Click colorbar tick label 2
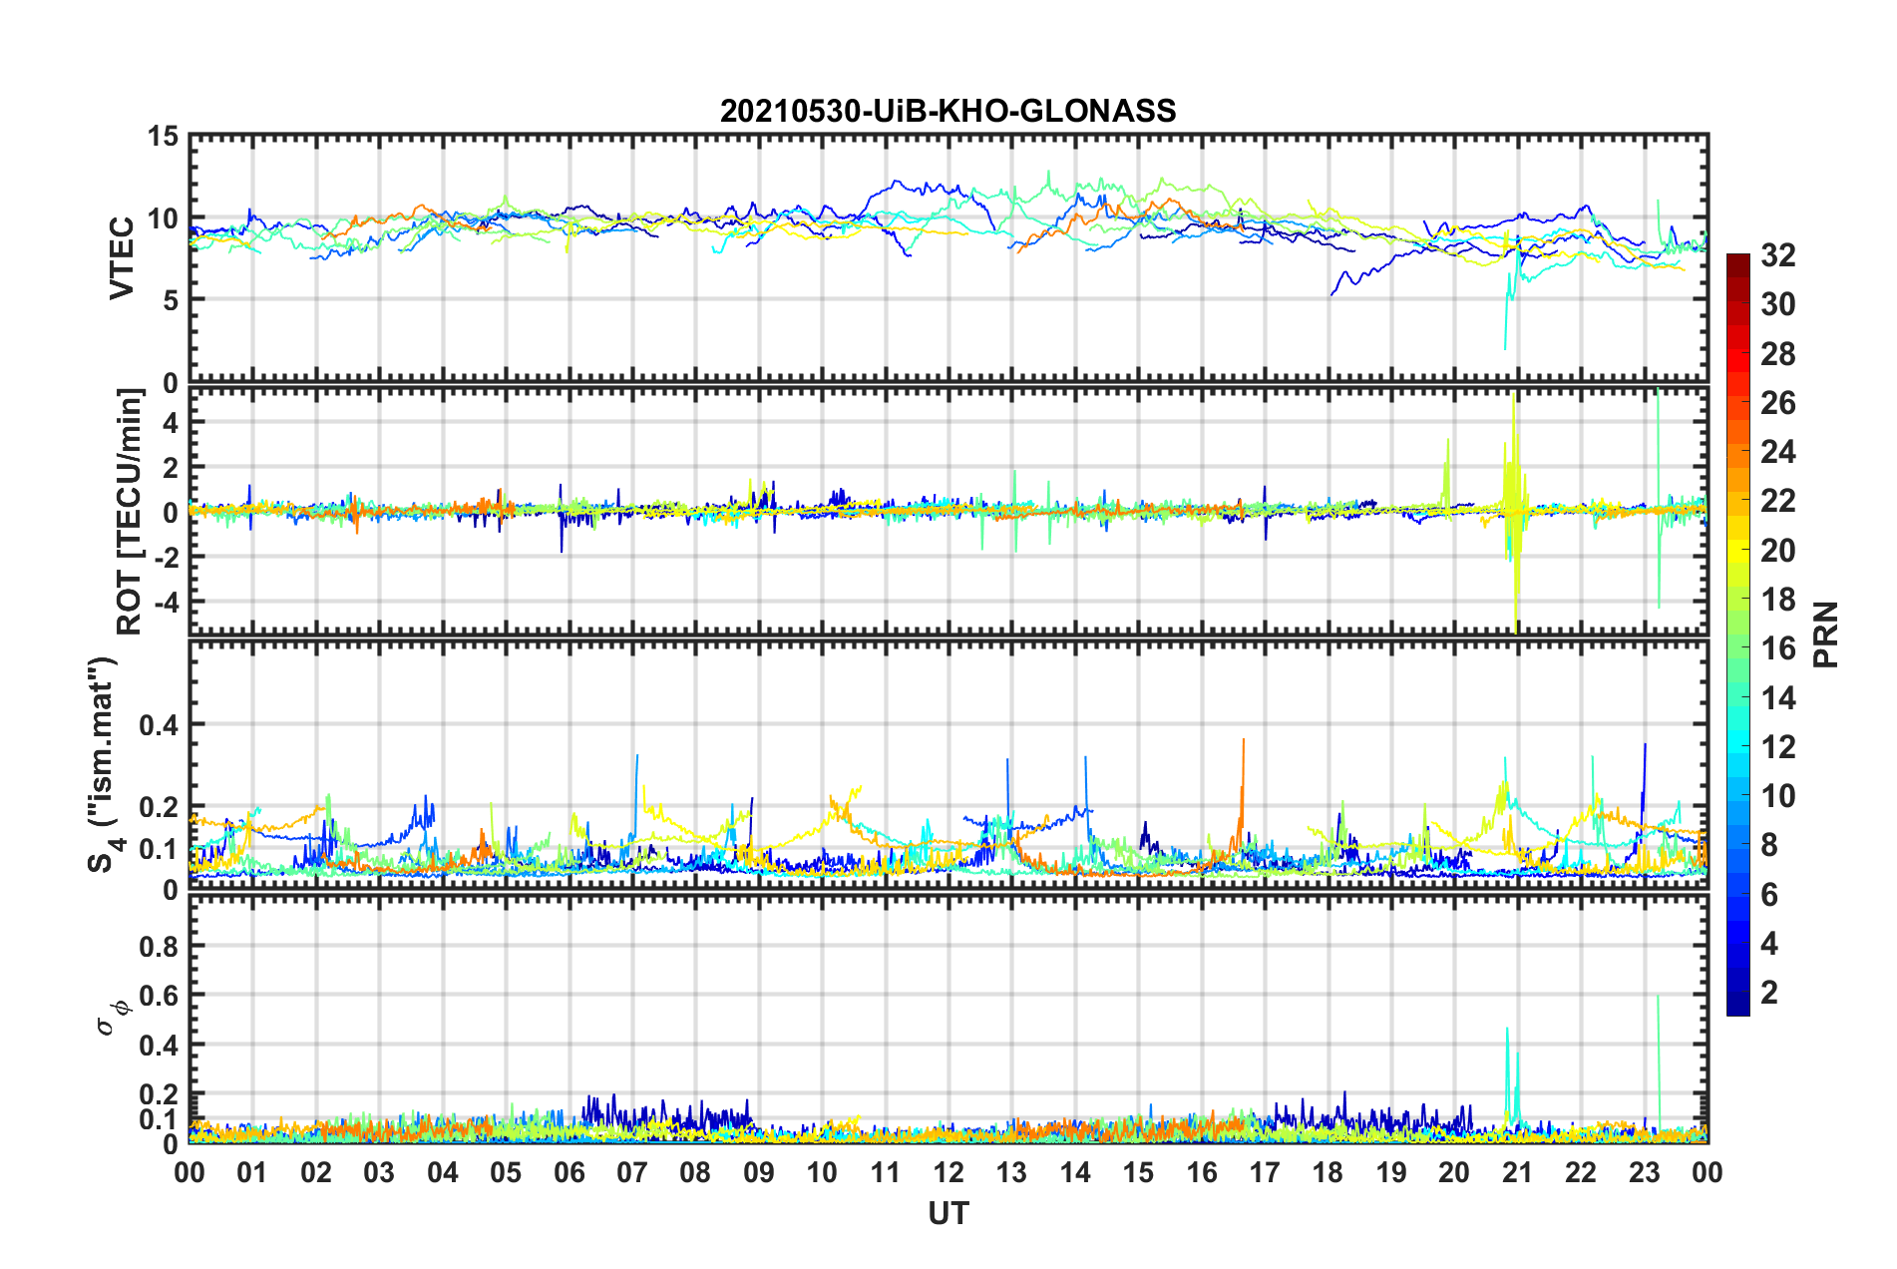1897x1269 pixels. pyautogui.click(x=1769, y=992)
